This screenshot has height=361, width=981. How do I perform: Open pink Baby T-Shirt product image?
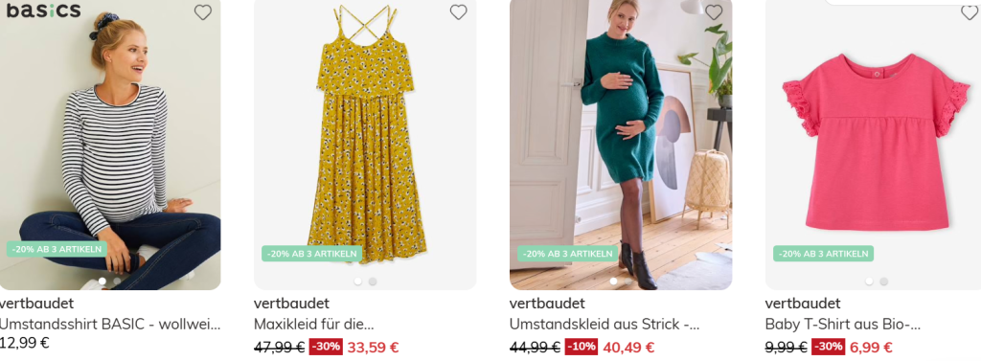(x=873, y=145)
